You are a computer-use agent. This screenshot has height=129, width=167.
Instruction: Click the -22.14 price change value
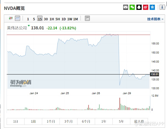point(52,28)
